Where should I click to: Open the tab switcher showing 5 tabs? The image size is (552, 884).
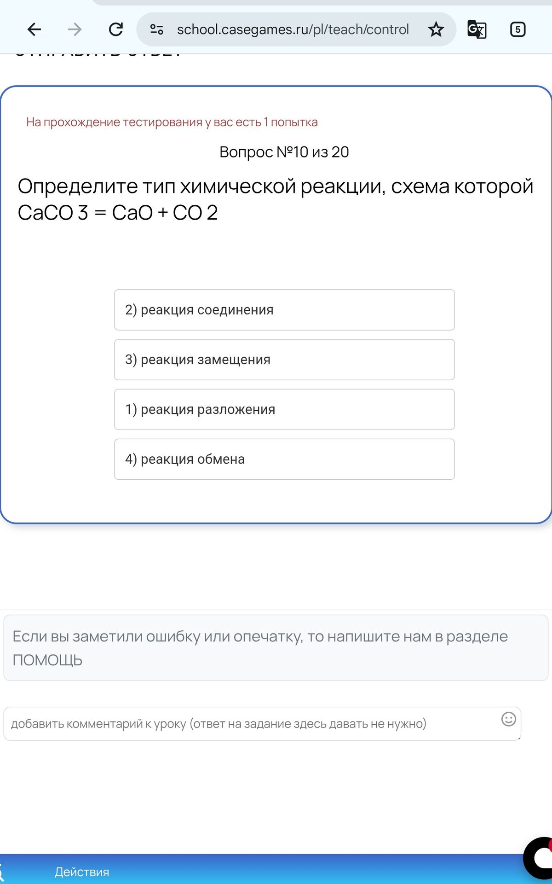(x=517, y=29)
